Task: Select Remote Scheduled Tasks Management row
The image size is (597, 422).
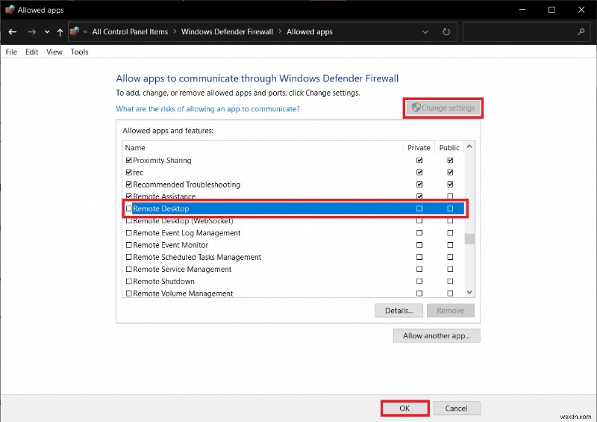Action: click(293, 258)
